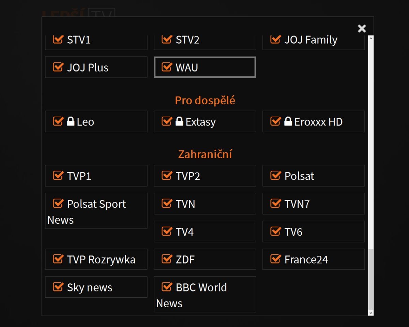Select the Pro dospělé section heading
Image resolution: width=409 pixels, height=327 pixels.
pos(205,100)
